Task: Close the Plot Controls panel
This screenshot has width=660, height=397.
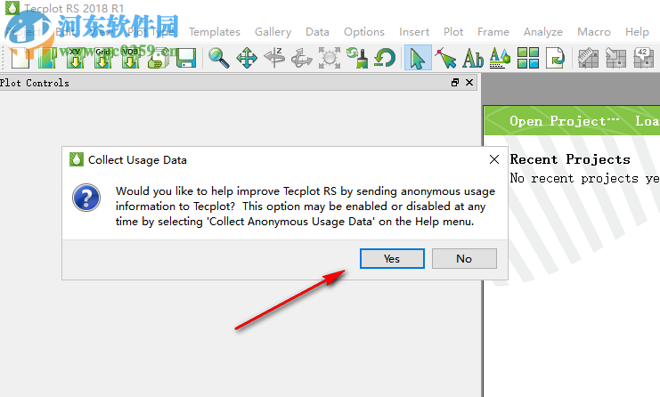Action: click(469, 83)
